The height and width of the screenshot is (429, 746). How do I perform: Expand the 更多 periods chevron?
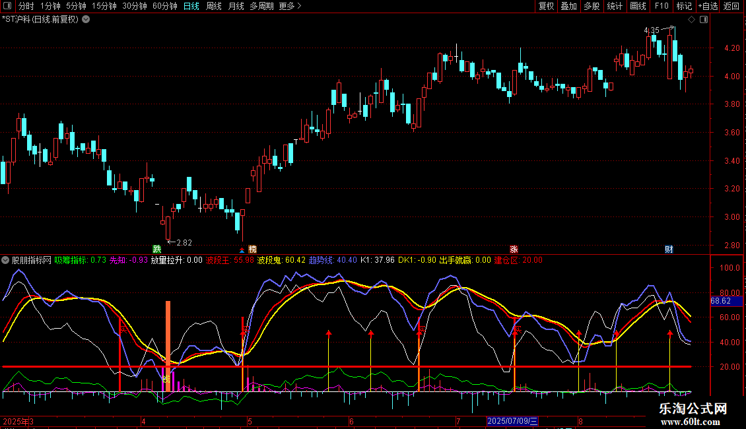point(299,6)
